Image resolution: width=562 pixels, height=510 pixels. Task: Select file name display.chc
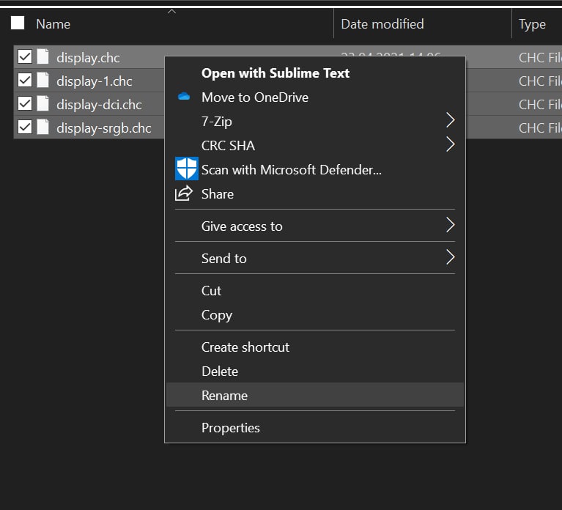point(88,58)
